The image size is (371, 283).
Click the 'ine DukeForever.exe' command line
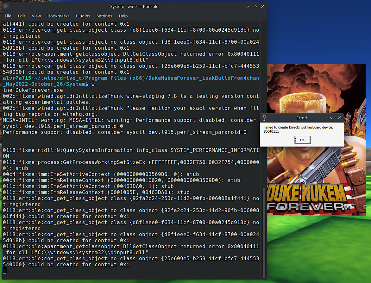click(x=33, y=90)
